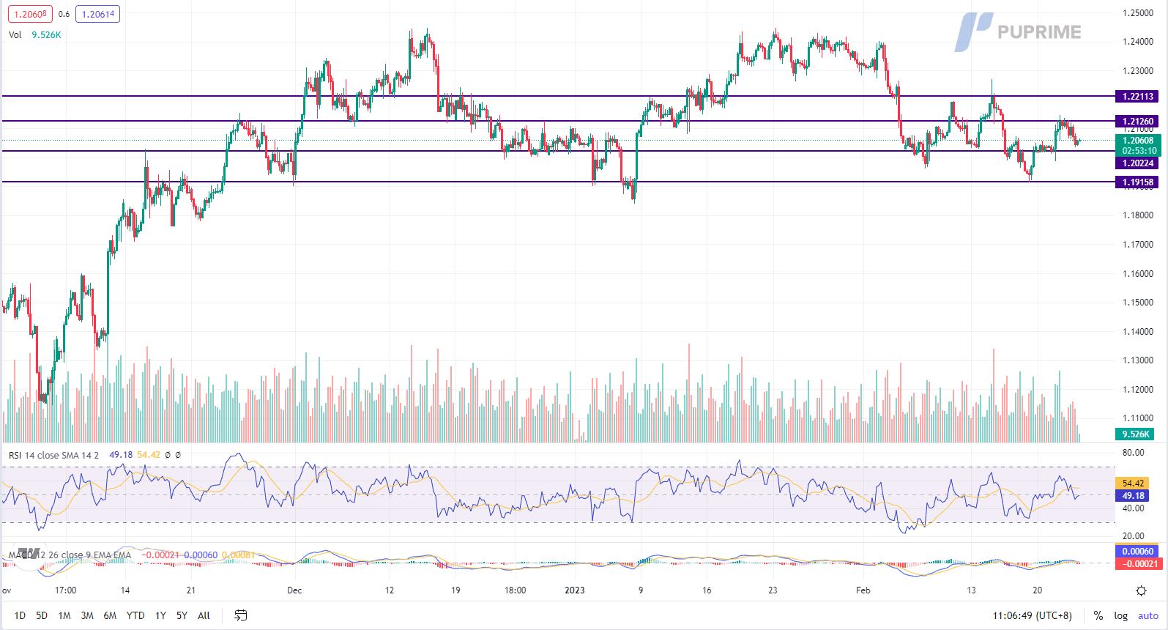Toggle percentage scale with % button
1168x630 pixels.
1098,615
